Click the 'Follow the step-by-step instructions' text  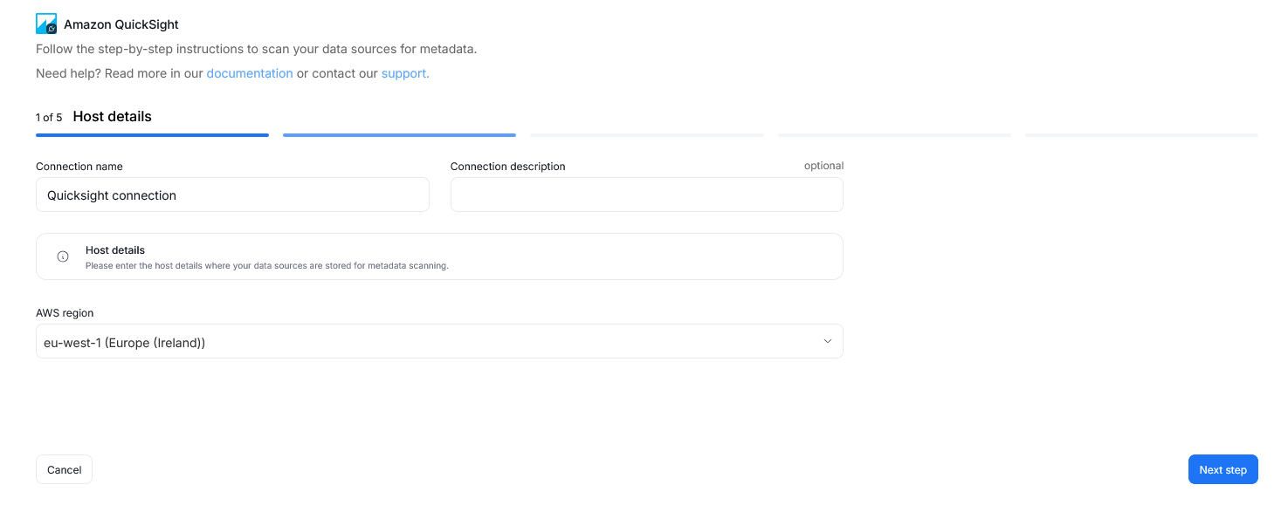257,49
